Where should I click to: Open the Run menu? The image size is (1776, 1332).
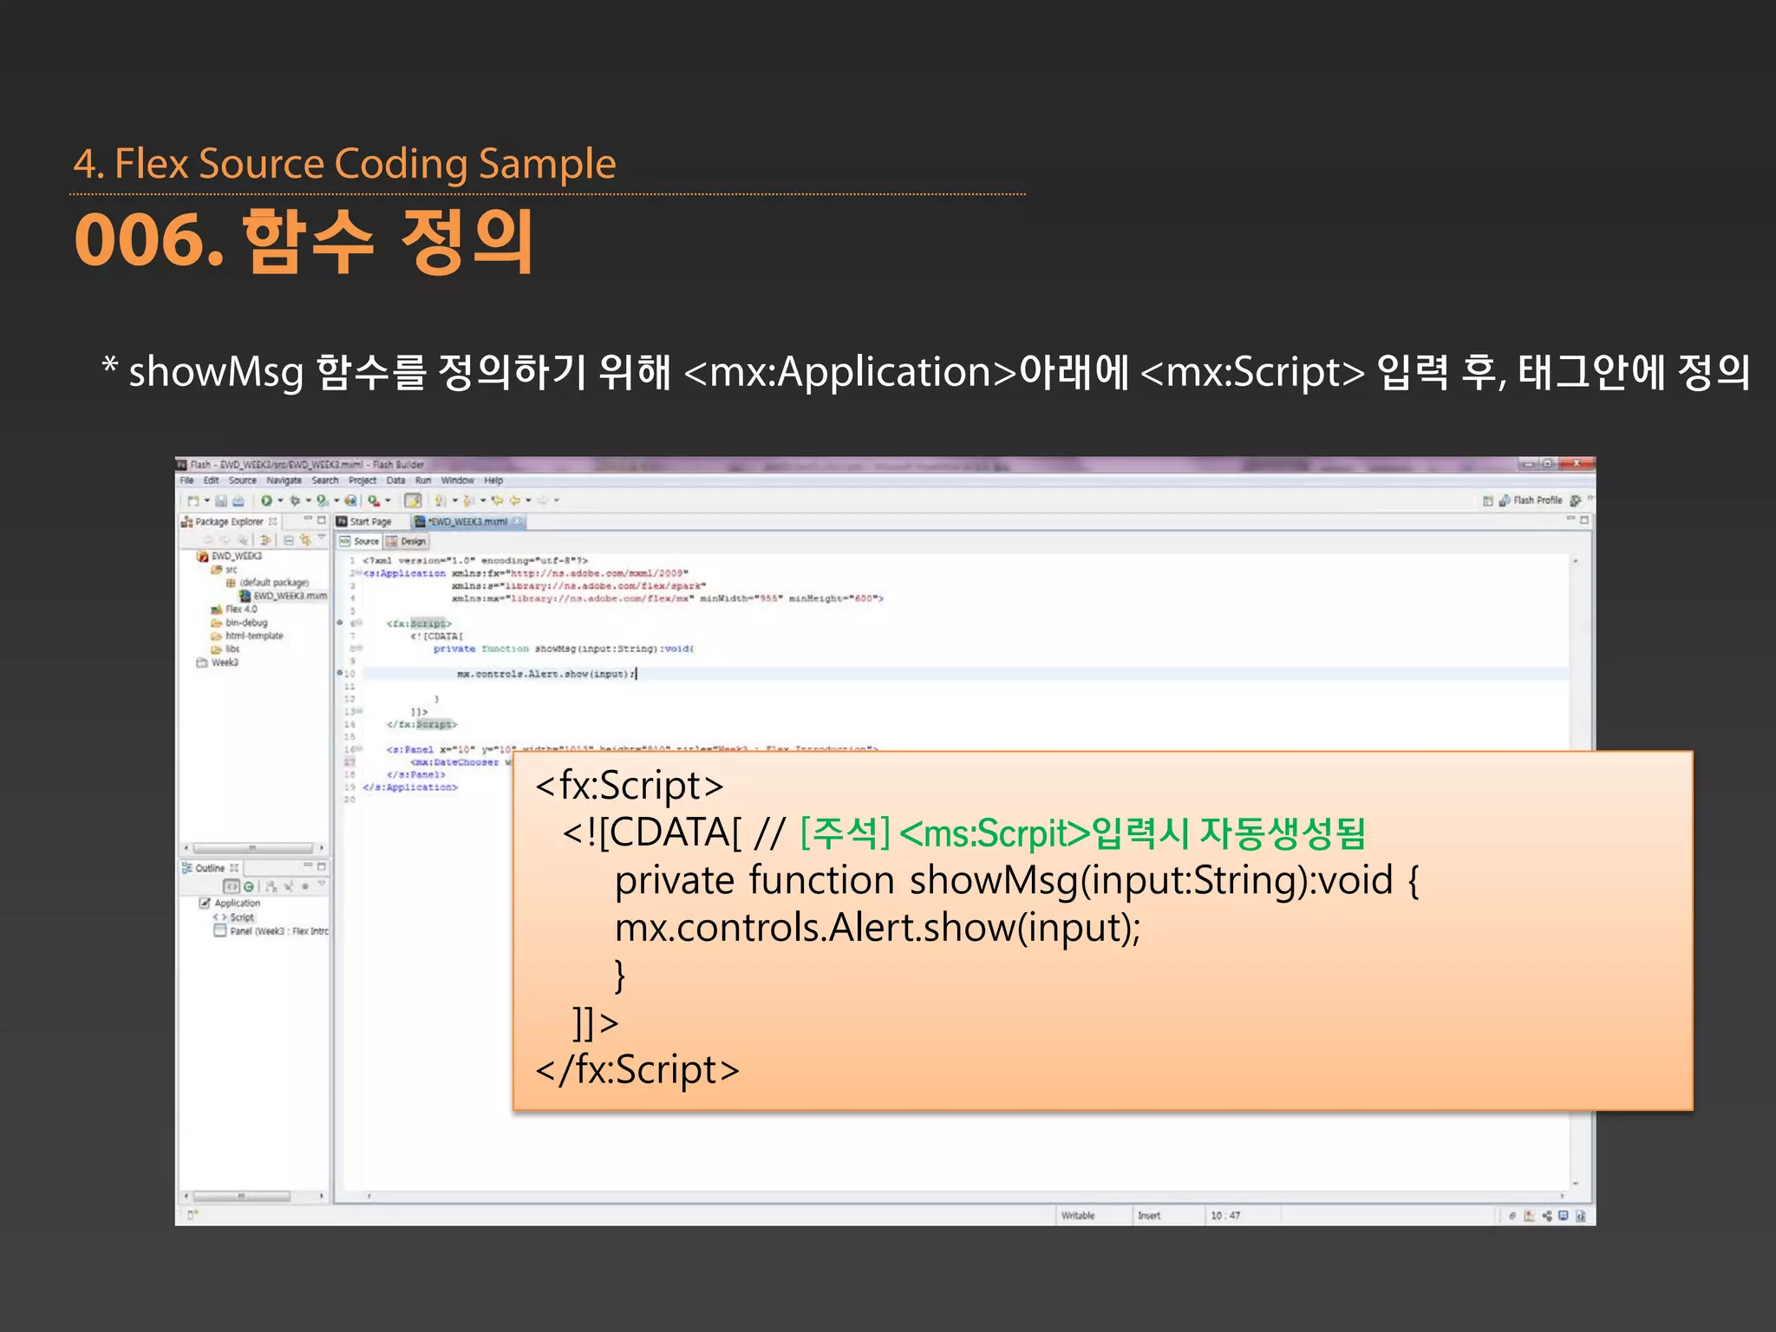pos(423,480)
